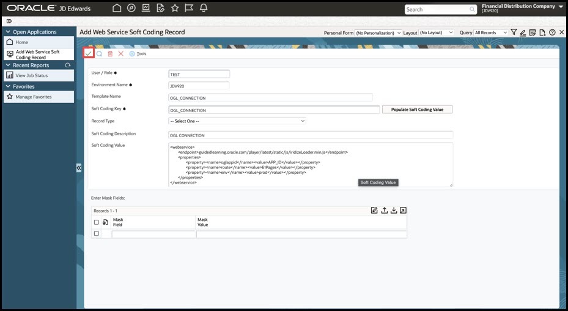Click the red Cancel X icon
Viewport: 568px width, 311px height.
120,54
